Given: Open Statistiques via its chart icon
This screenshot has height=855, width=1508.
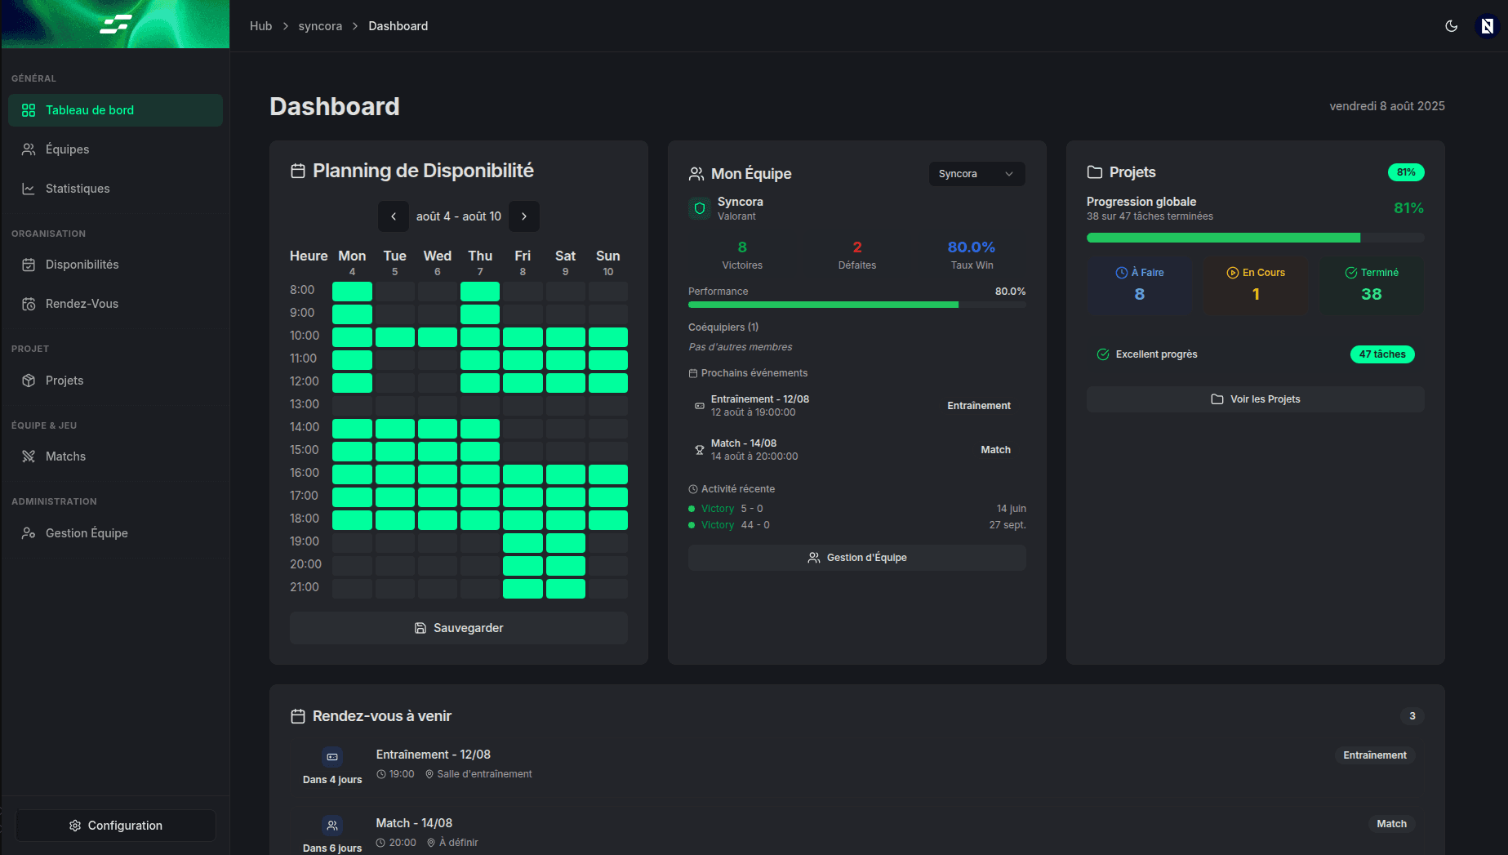Looking at the screenshot, I should 29,188.
